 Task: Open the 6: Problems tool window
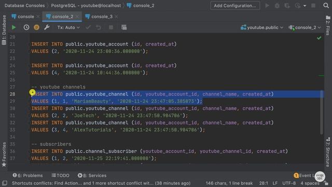(x=27, y=176)
